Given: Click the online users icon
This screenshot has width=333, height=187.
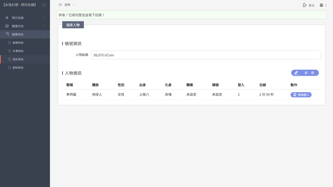Looking at the screenshot, I should pos(322,5).
